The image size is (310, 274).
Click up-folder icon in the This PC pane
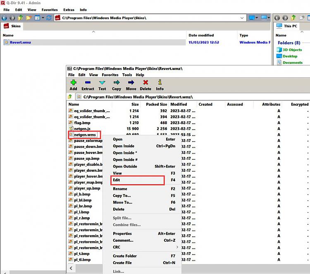[x=293, y=18]
